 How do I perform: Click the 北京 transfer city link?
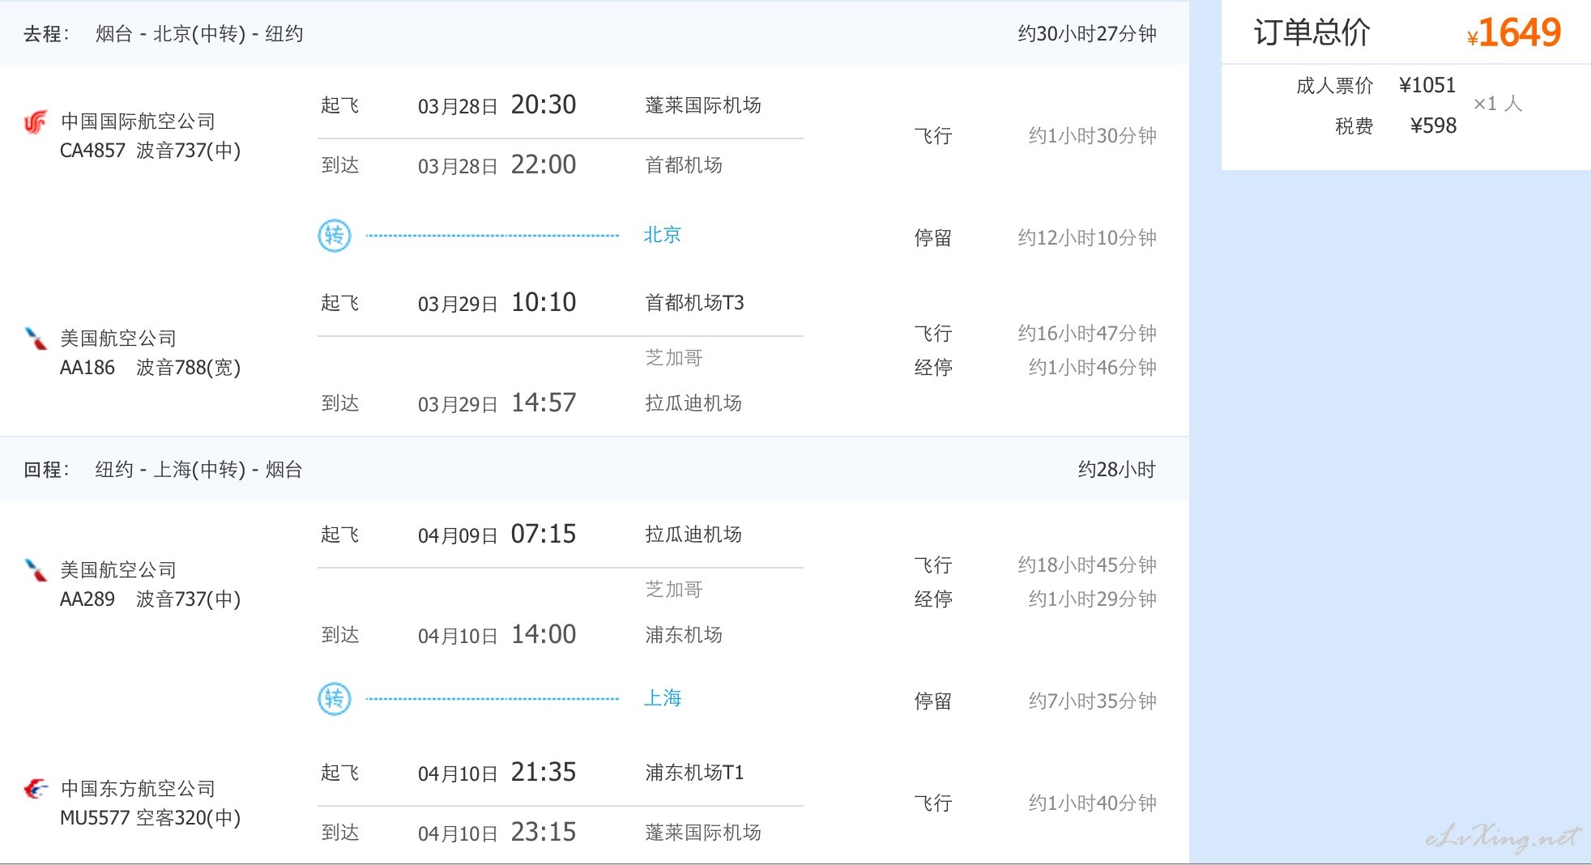[663, 235]
